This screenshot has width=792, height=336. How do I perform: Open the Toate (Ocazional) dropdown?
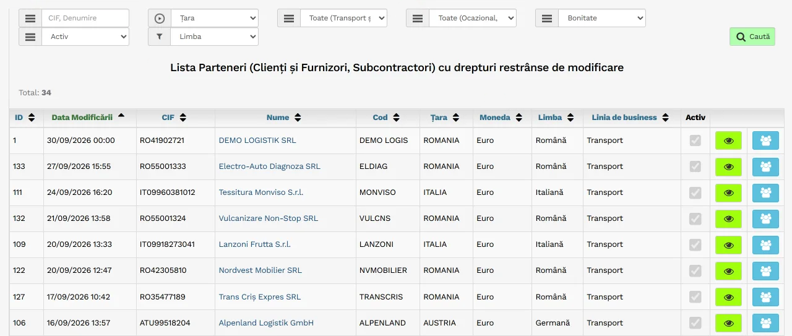point(473,18)
